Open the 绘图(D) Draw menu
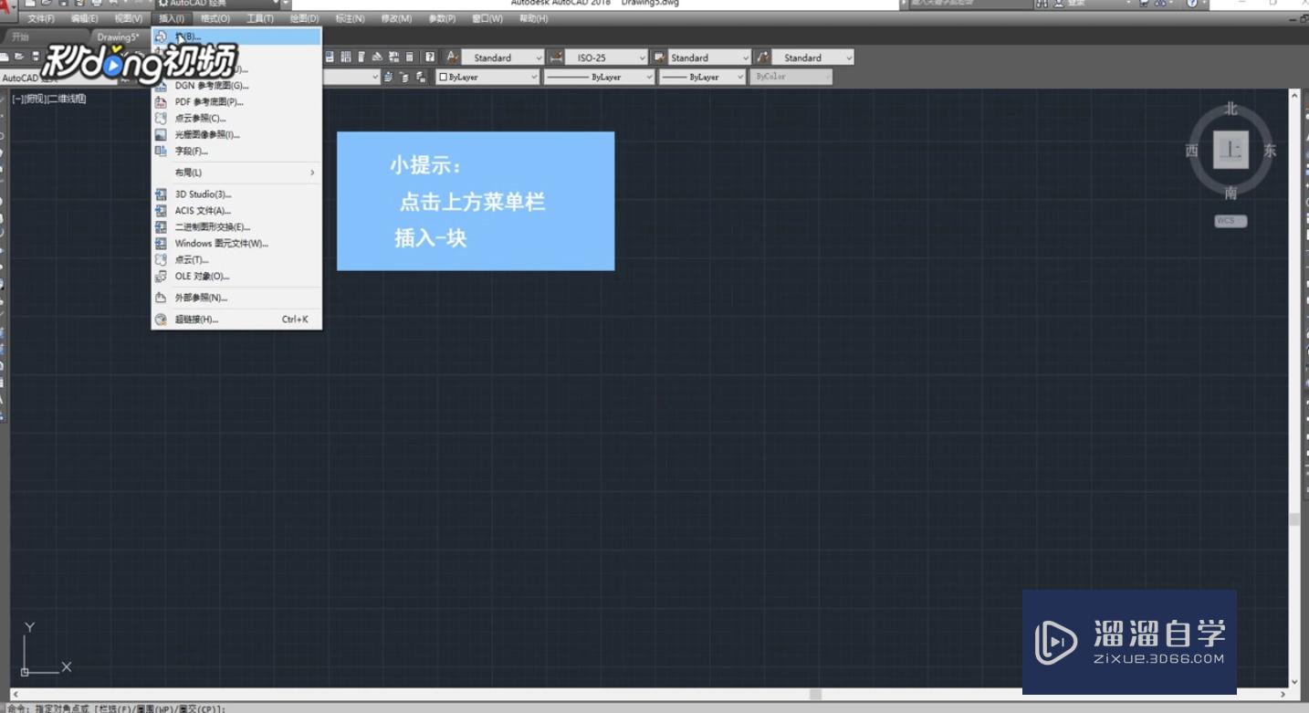This screenshot has width=1309, height=713. (304, 18)
